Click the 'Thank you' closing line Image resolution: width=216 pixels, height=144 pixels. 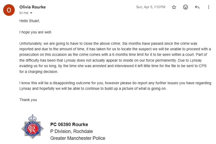28,100
